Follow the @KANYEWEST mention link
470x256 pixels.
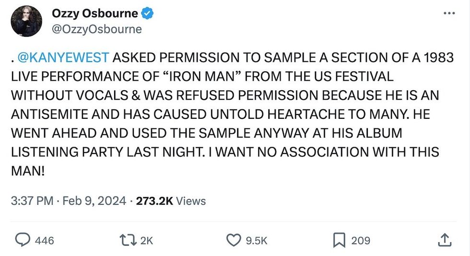pyautogui.click(x=63, y=58)
